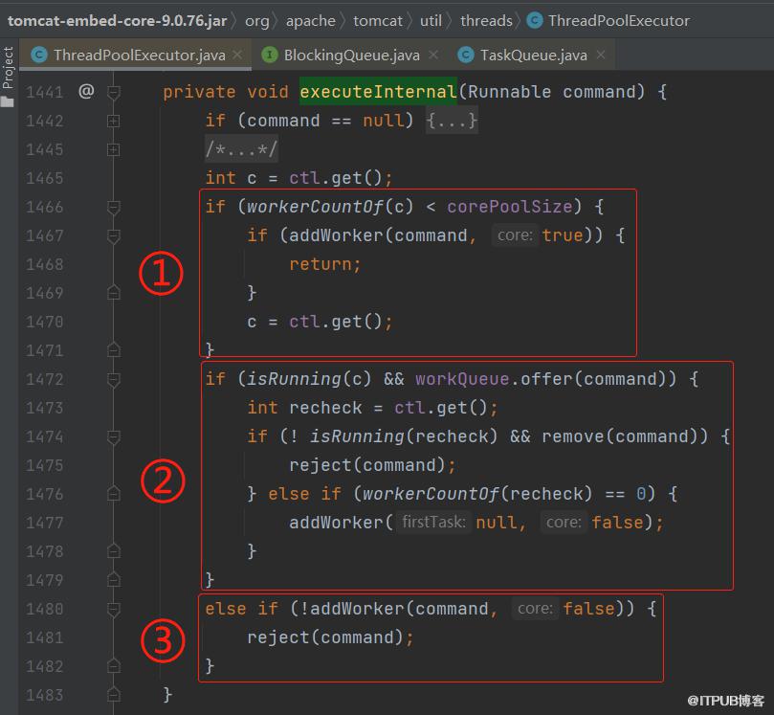Click the interface icon on the BlockingQueue.java tab
774x715 pixels.
coord(270,55)
